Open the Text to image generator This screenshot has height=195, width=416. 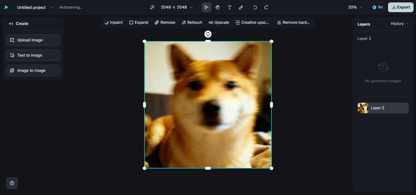(x=33, y=55)
